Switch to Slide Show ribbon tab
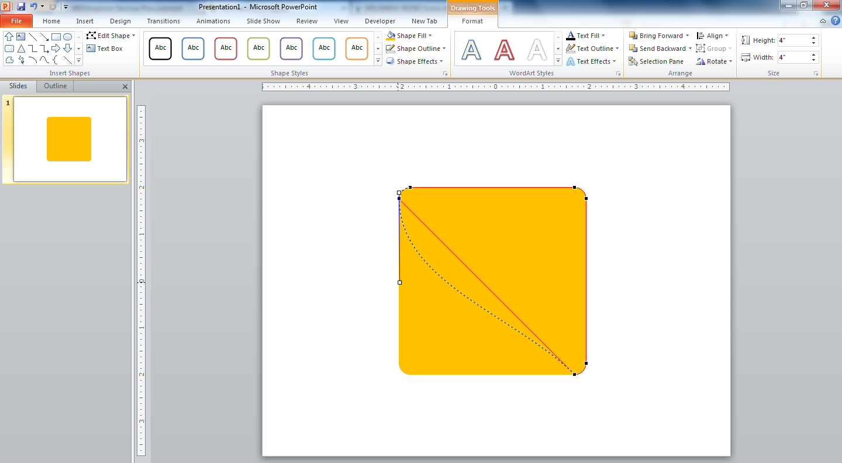Viewport: 842px width, 463px height. [263, 21]
